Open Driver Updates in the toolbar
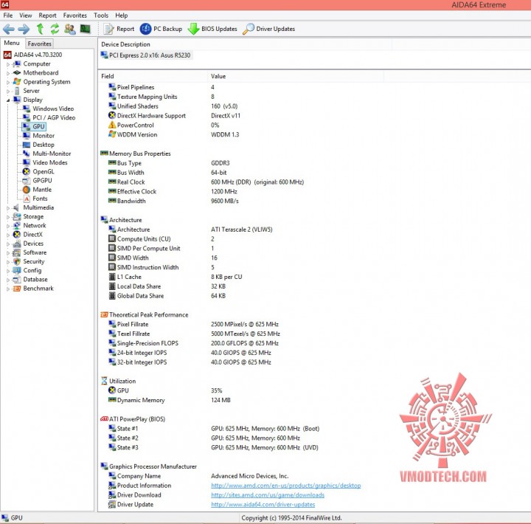The image size is (531, 524). pos(269,29)
